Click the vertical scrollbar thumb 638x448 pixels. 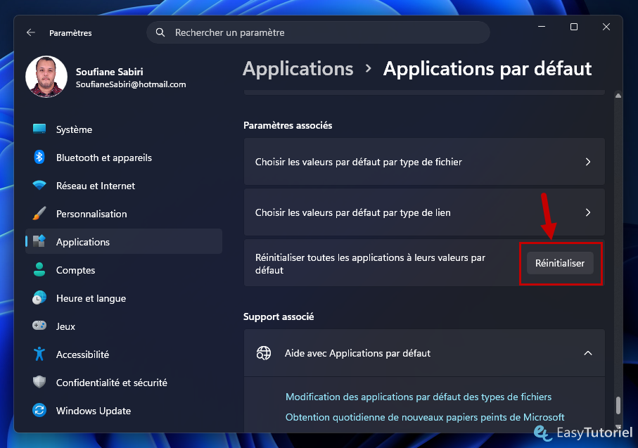[x=618, y=405]
